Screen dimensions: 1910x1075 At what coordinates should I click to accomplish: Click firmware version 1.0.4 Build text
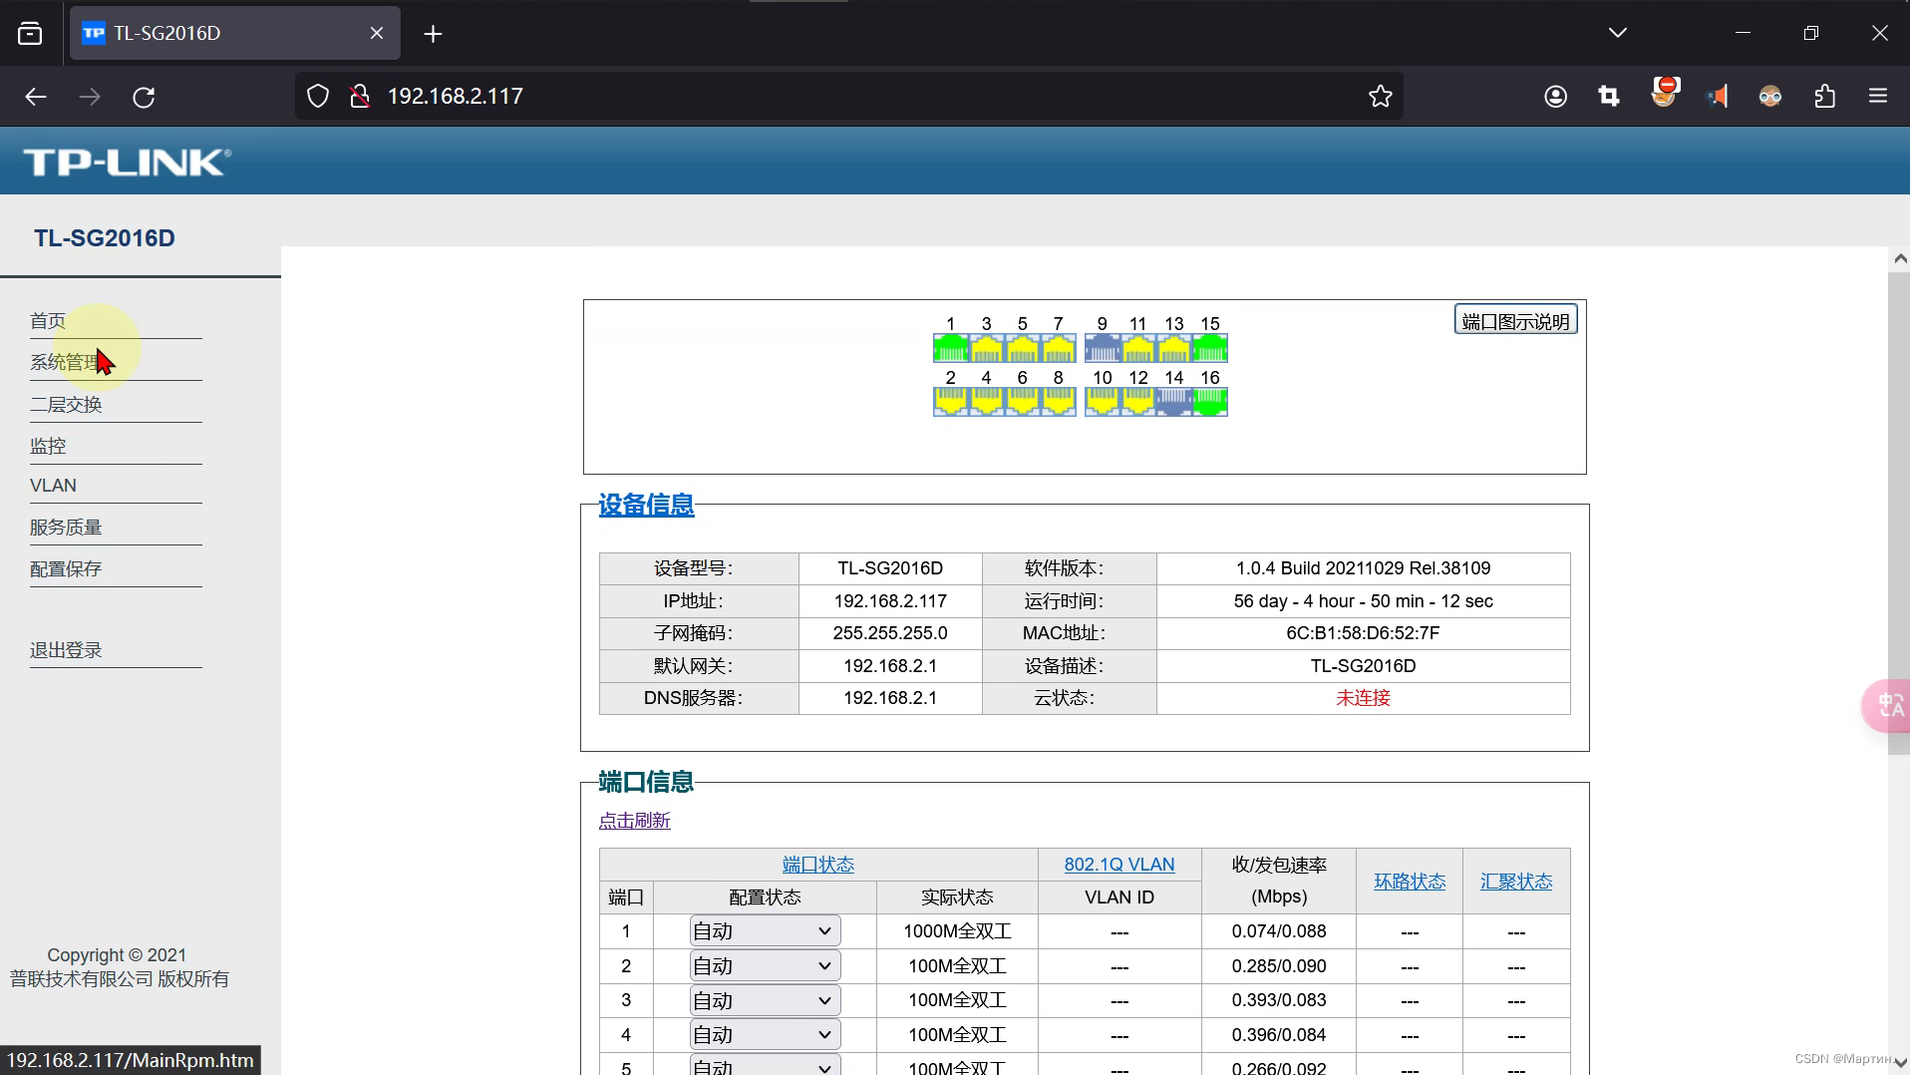(1363, 568)
